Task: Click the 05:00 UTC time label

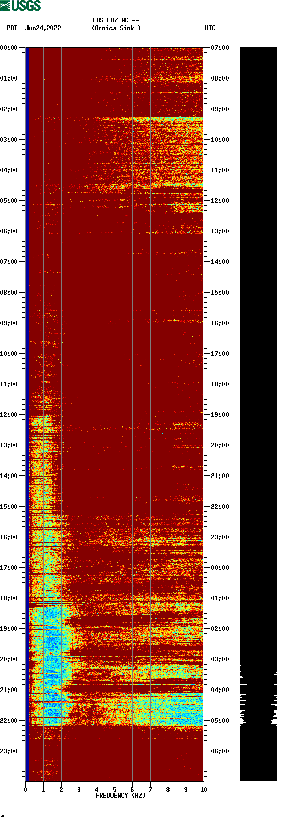Action: coord(220,720)
